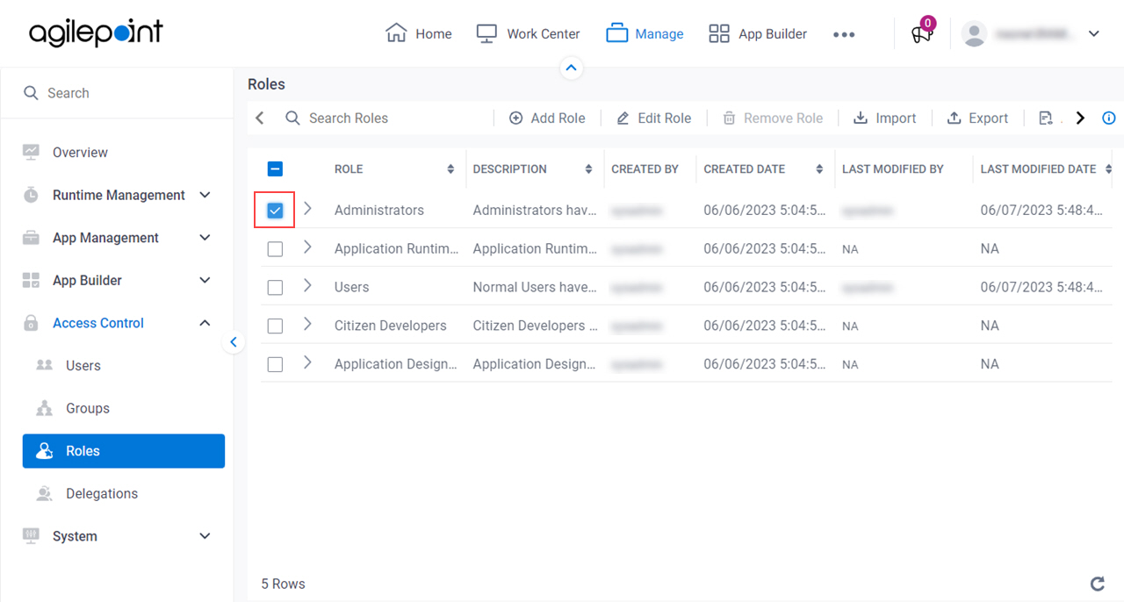Image resolution: width=1124 pixels, height=602 pixels.
Task: Expand the Administrators role row
Action: 307,209
